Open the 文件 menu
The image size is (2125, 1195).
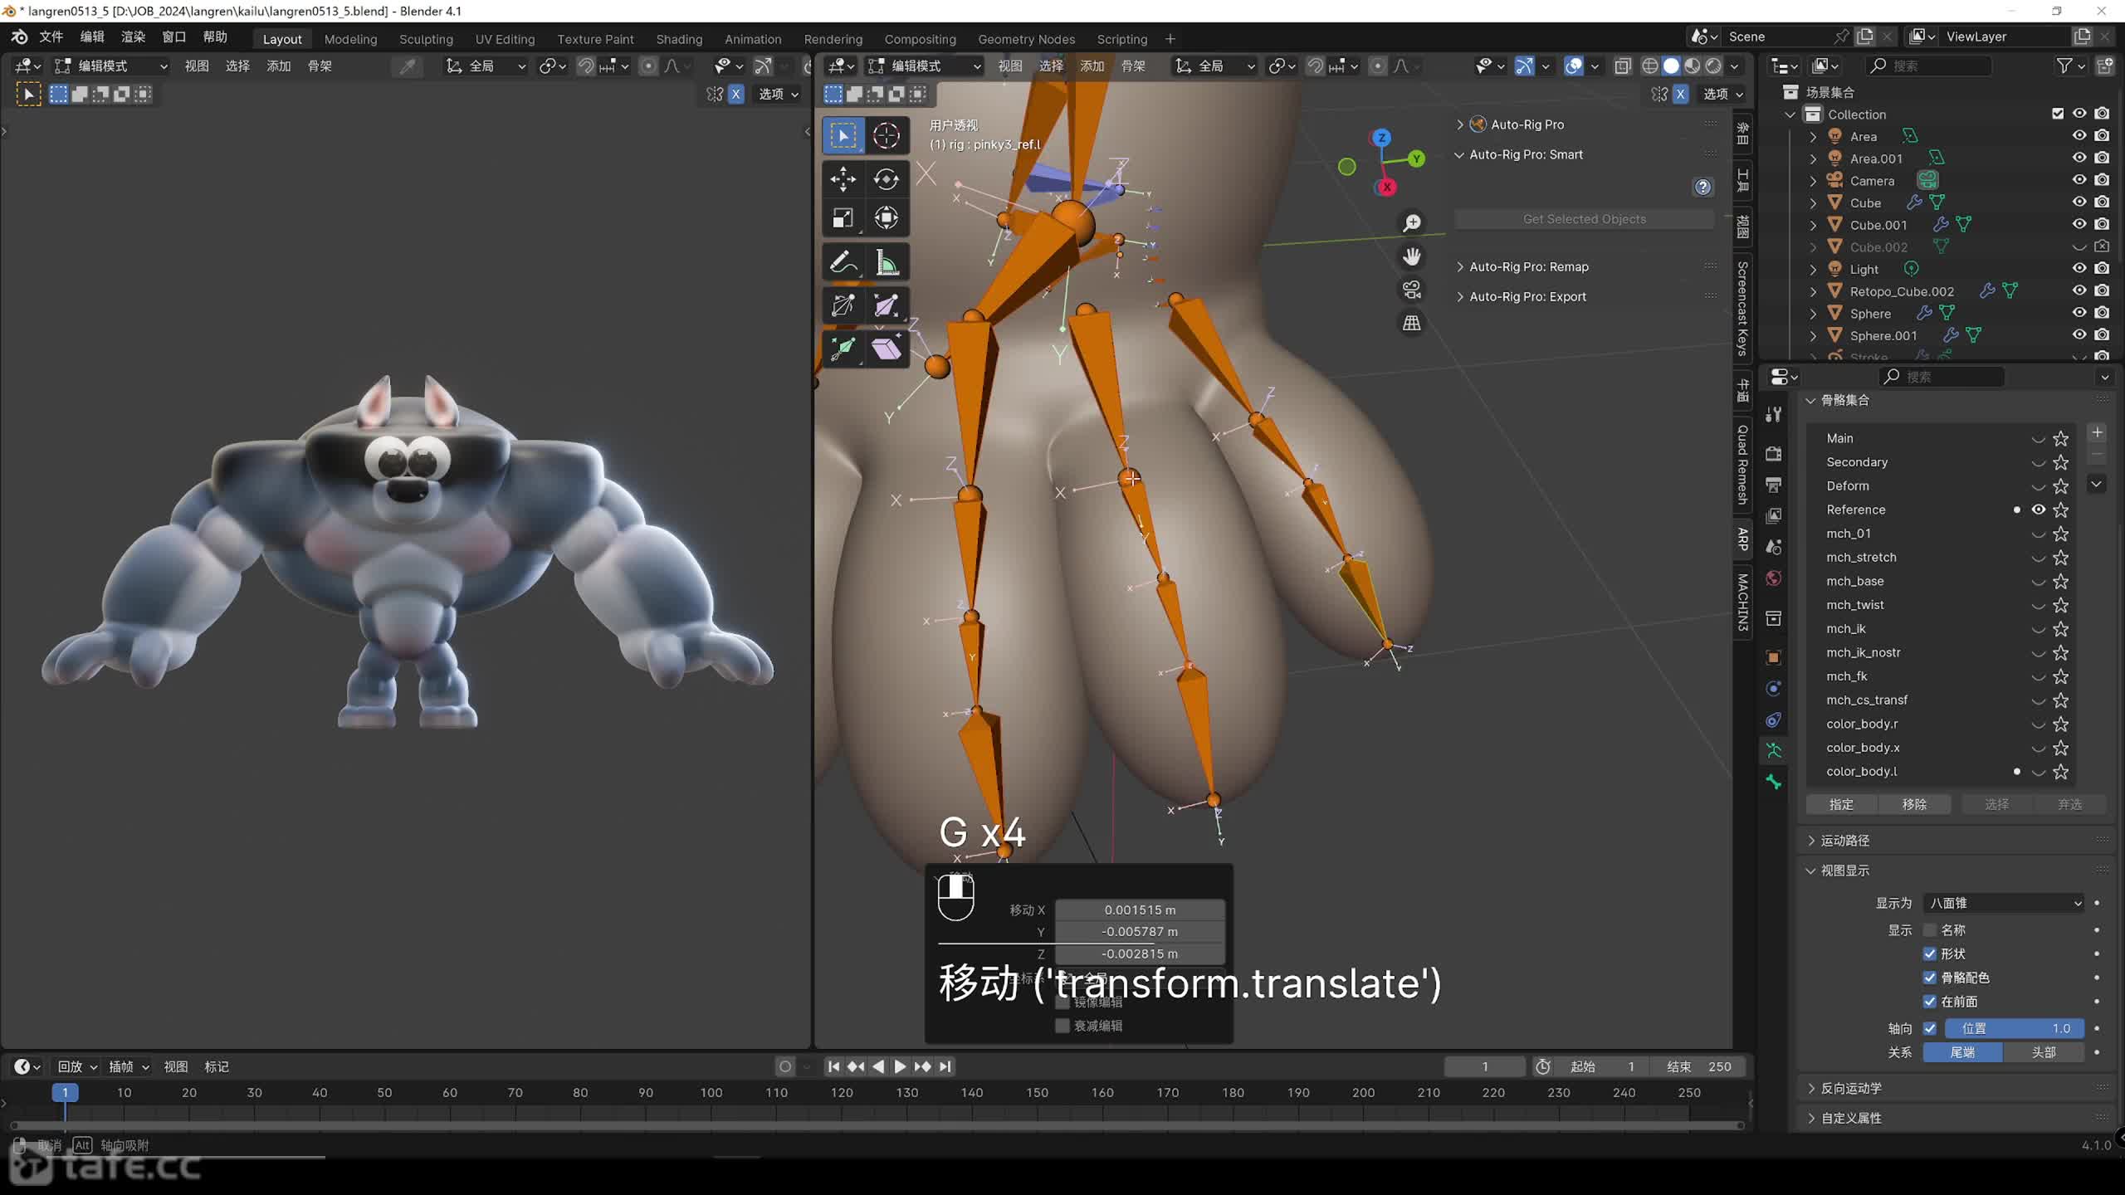pos(51,37)
